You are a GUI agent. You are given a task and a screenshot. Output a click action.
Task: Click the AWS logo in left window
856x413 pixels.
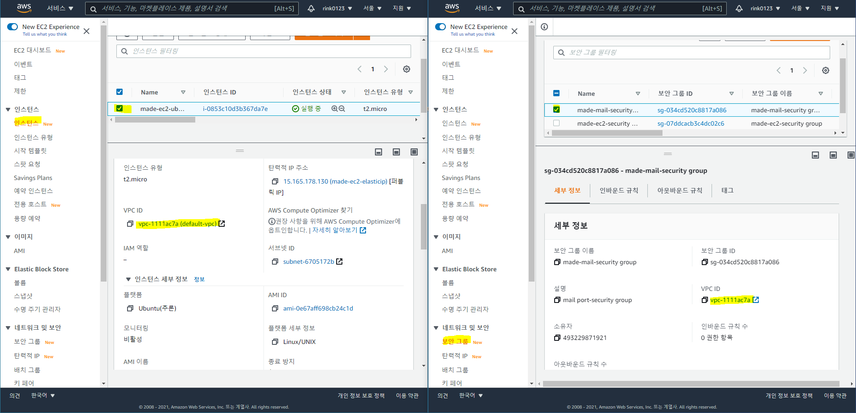click(24, 8)
